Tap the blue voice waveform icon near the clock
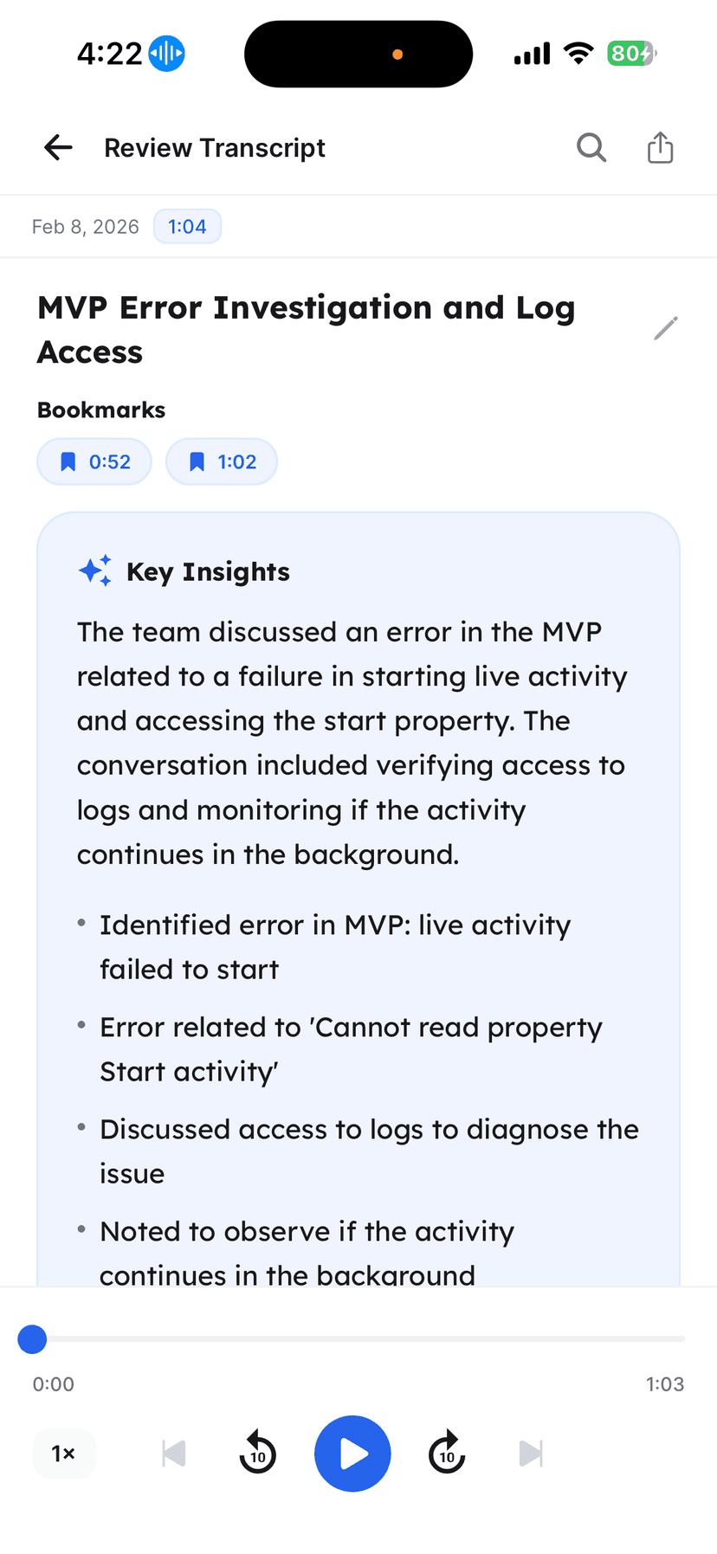 (x=166, y=53)
